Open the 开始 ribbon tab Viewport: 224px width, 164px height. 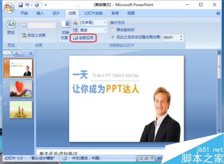pyautogui.click(x=24, y=13)
